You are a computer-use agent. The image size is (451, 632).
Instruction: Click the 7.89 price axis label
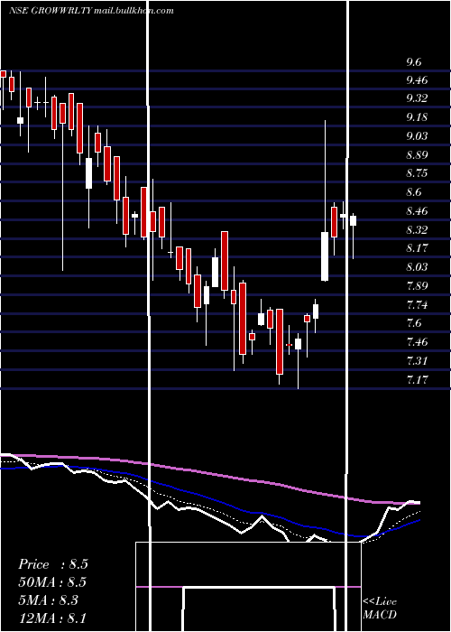click(x=417, y=286)
